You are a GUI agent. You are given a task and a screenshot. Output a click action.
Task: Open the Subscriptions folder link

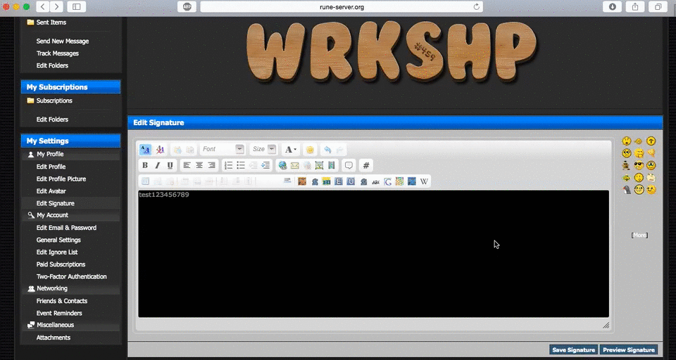(54, 101)
